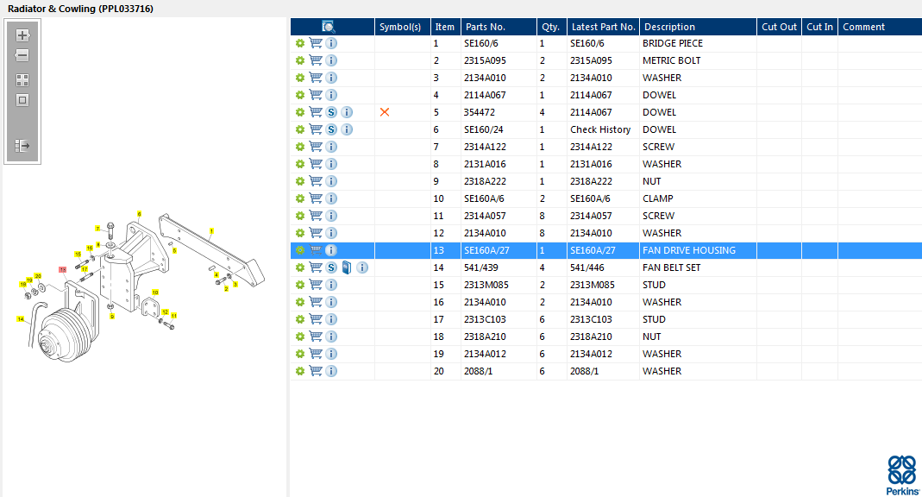Show info for part 354472
Viewport: 922px width, 497px height.
point(347,112)
